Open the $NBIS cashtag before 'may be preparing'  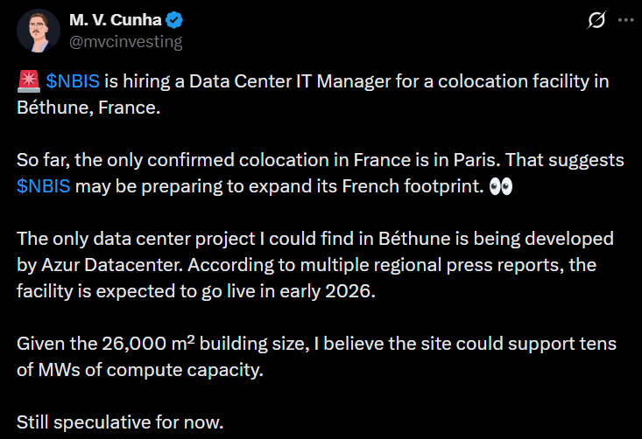coord(44,185)
